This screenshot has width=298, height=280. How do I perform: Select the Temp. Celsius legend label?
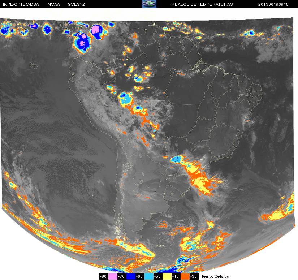[x=215, y=276]
